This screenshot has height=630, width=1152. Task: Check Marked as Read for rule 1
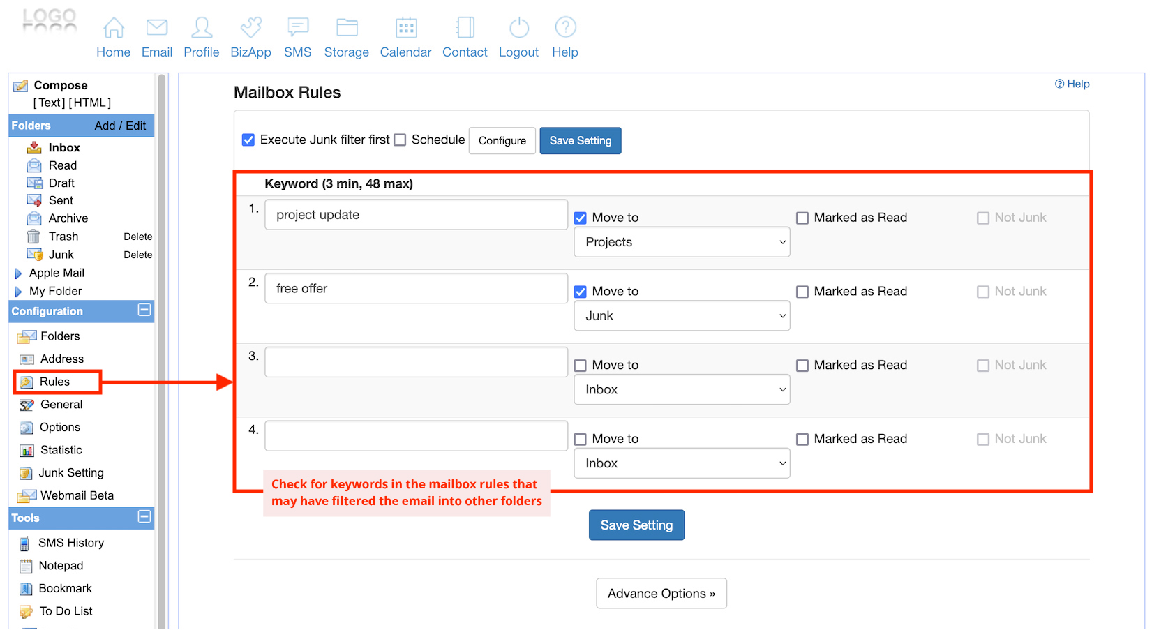tap(802, 218)
